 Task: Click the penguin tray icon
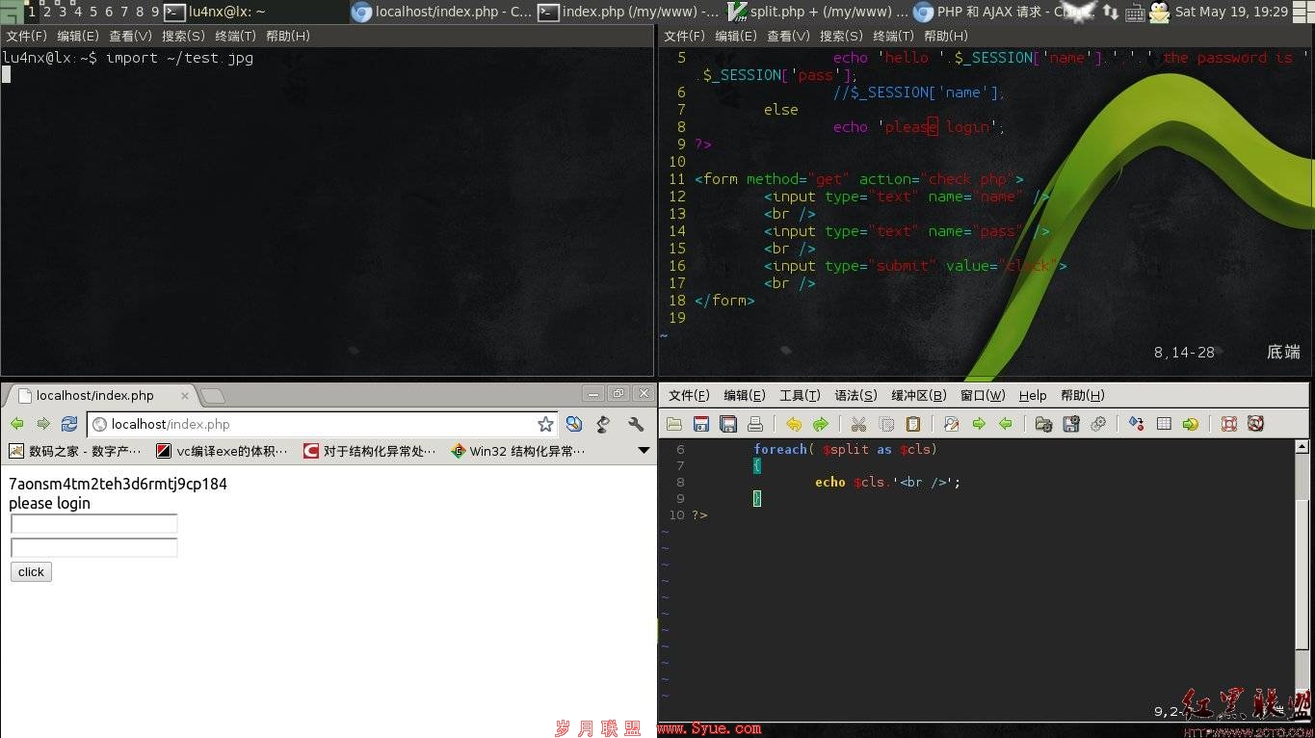[x=1159, y=12]
